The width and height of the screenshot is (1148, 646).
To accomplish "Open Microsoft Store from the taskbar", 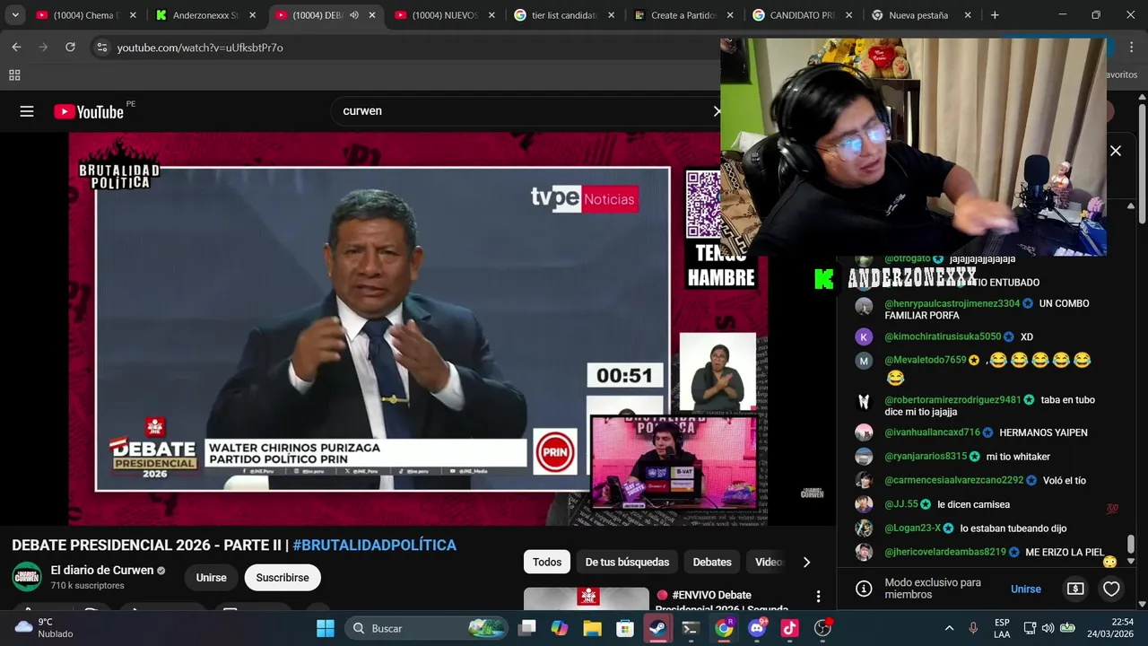I will point(625,628).
